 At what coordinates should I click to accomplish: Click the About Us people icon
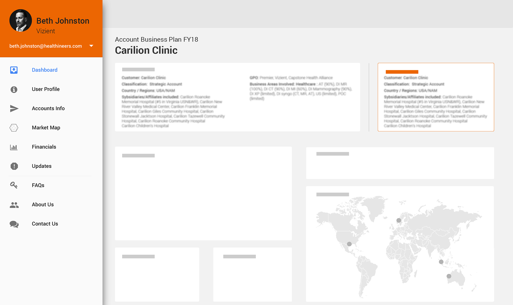coord(14,205)
